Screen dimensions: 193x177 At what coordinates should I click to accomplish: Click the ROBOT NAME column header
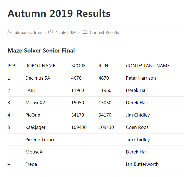click(40, 66)
